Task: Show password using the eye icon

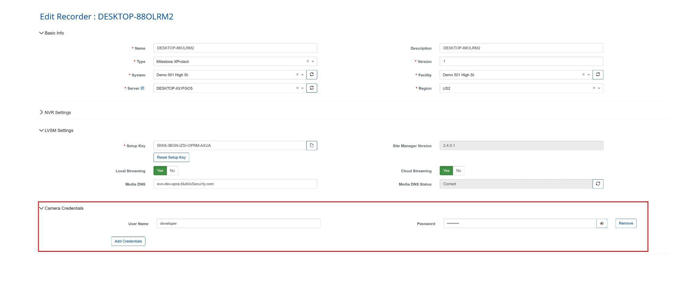Action: pyautogui.click(x=602, y=223)
